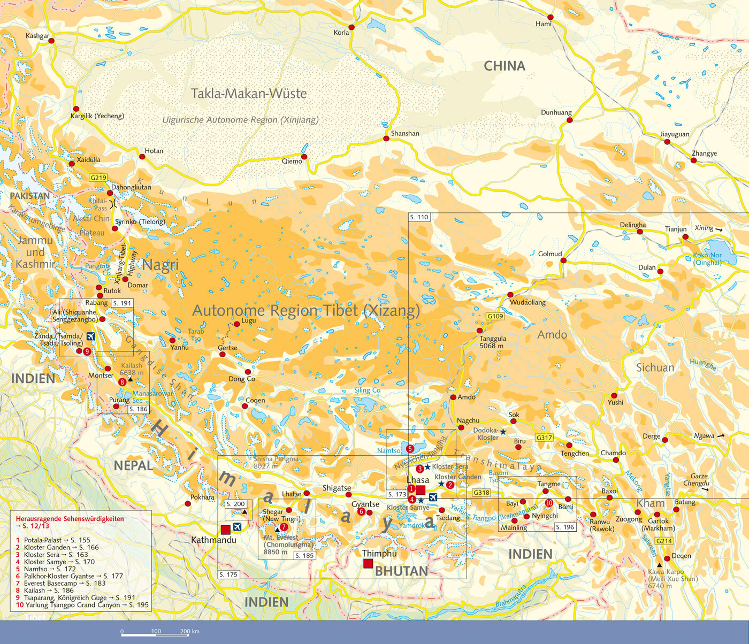The height and width of the screenshot is (644, 749).
Task: Select the Khitai-Pass symbol
Action: click(x=113, y=204)
